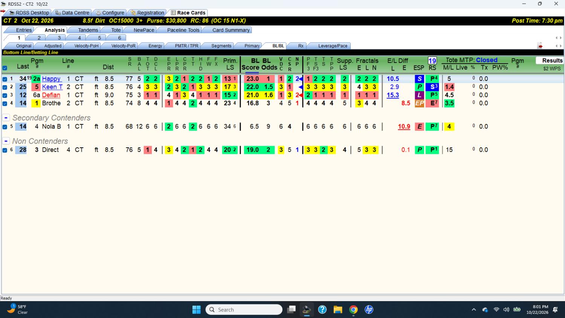
Task: Uncheck the checkbox for row 1 Happy
Action: (5, 79)
